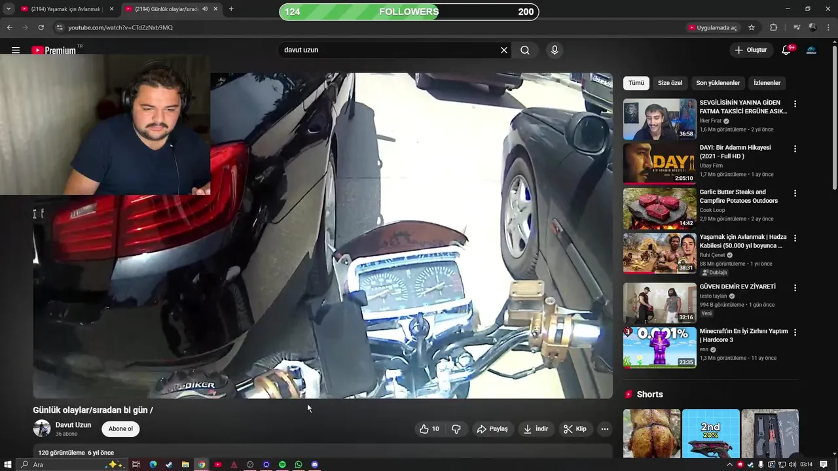Open the 'Oluştur' create menu
The height and width of the screenshot is (471, 838).
[x=750, y=50]
